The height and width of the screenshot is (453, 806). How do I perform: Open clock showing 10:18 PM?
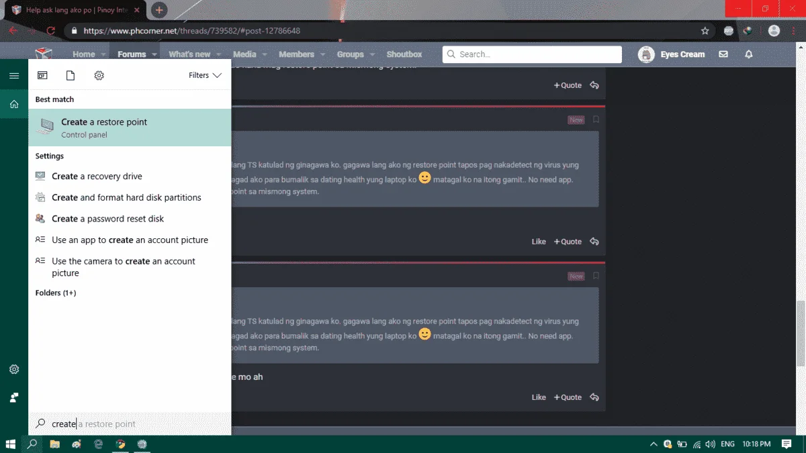[756, 444]
